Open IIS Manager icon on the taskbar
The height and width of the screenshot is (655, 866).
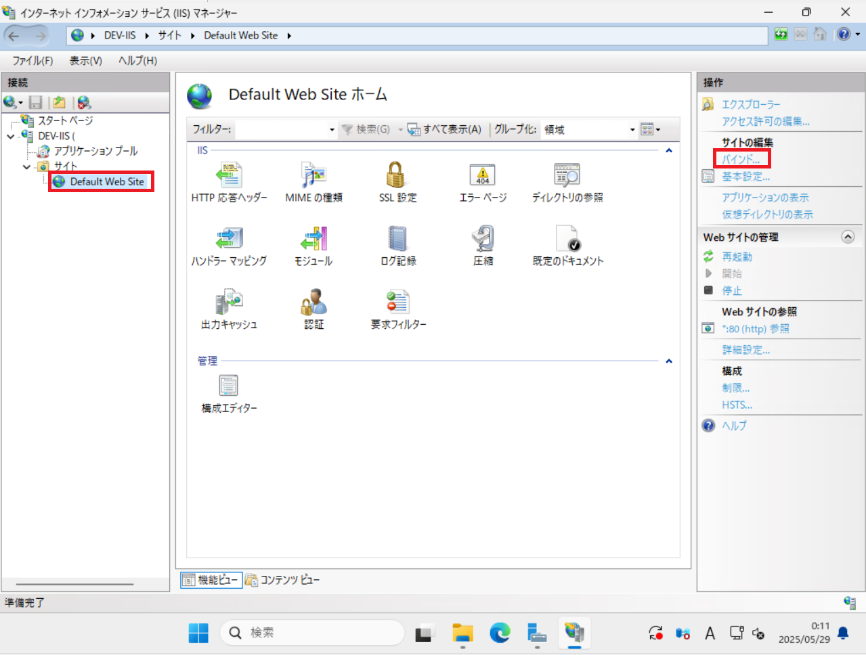[x=573, y=633]
